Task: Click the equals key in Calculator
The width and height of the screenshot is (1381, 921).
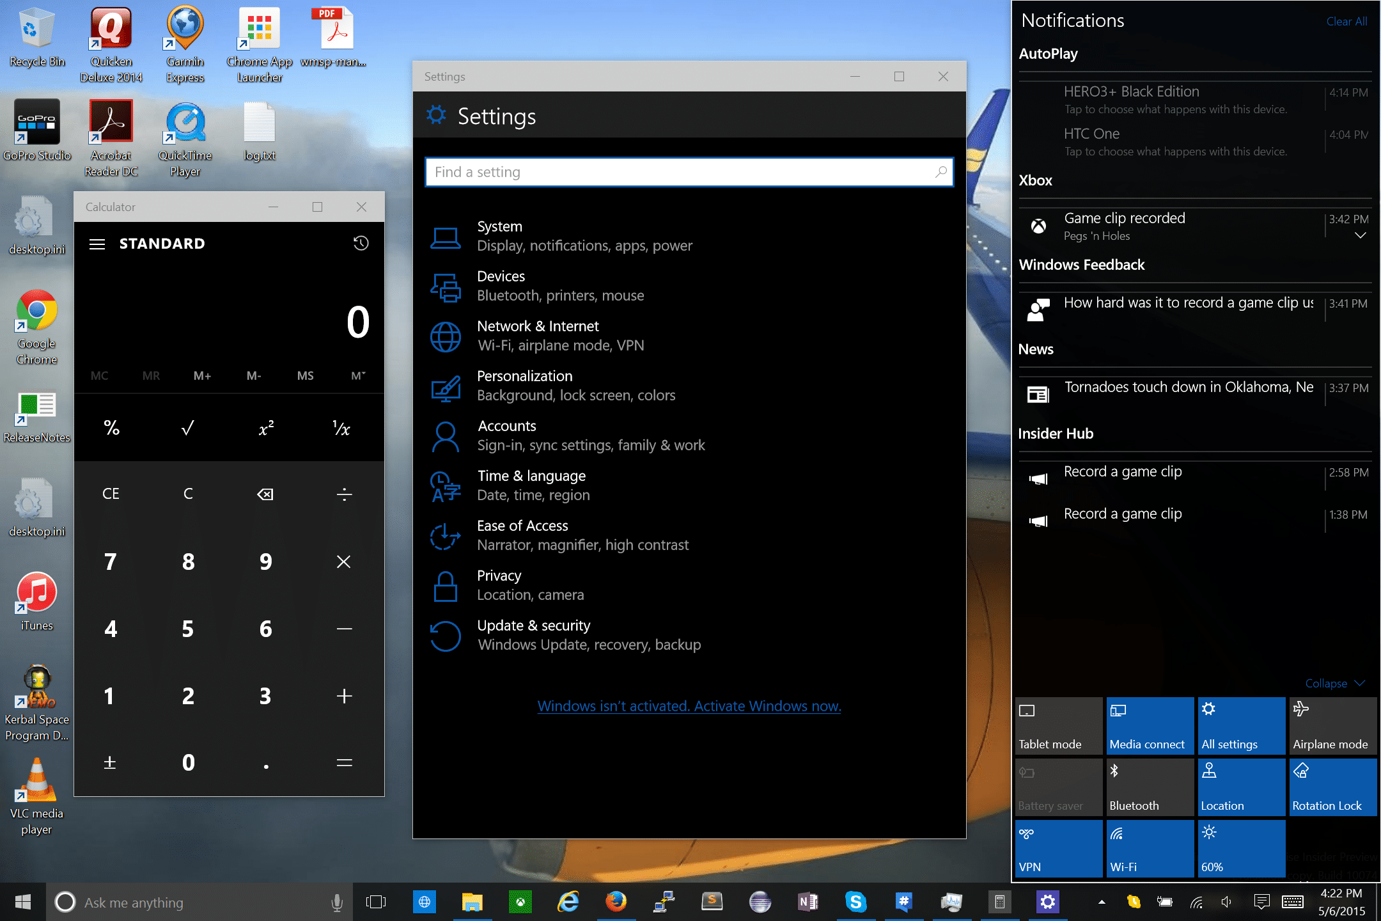Action: 344,762
